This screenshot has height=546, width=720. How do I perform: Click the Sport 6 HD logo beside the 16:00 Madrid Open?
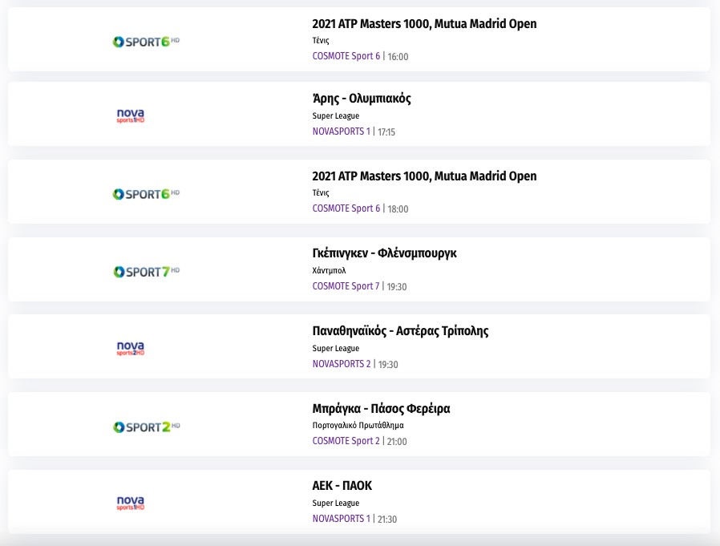click(x=145, y=40)
